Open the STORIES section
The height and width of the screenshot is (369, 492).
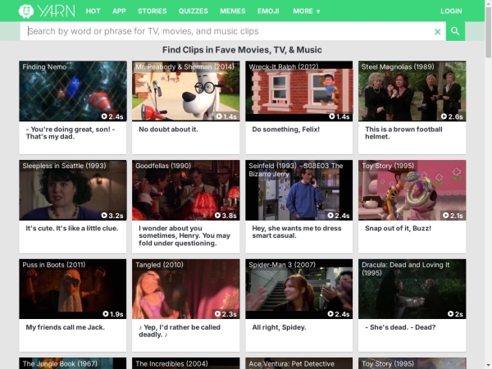[153, 11]
